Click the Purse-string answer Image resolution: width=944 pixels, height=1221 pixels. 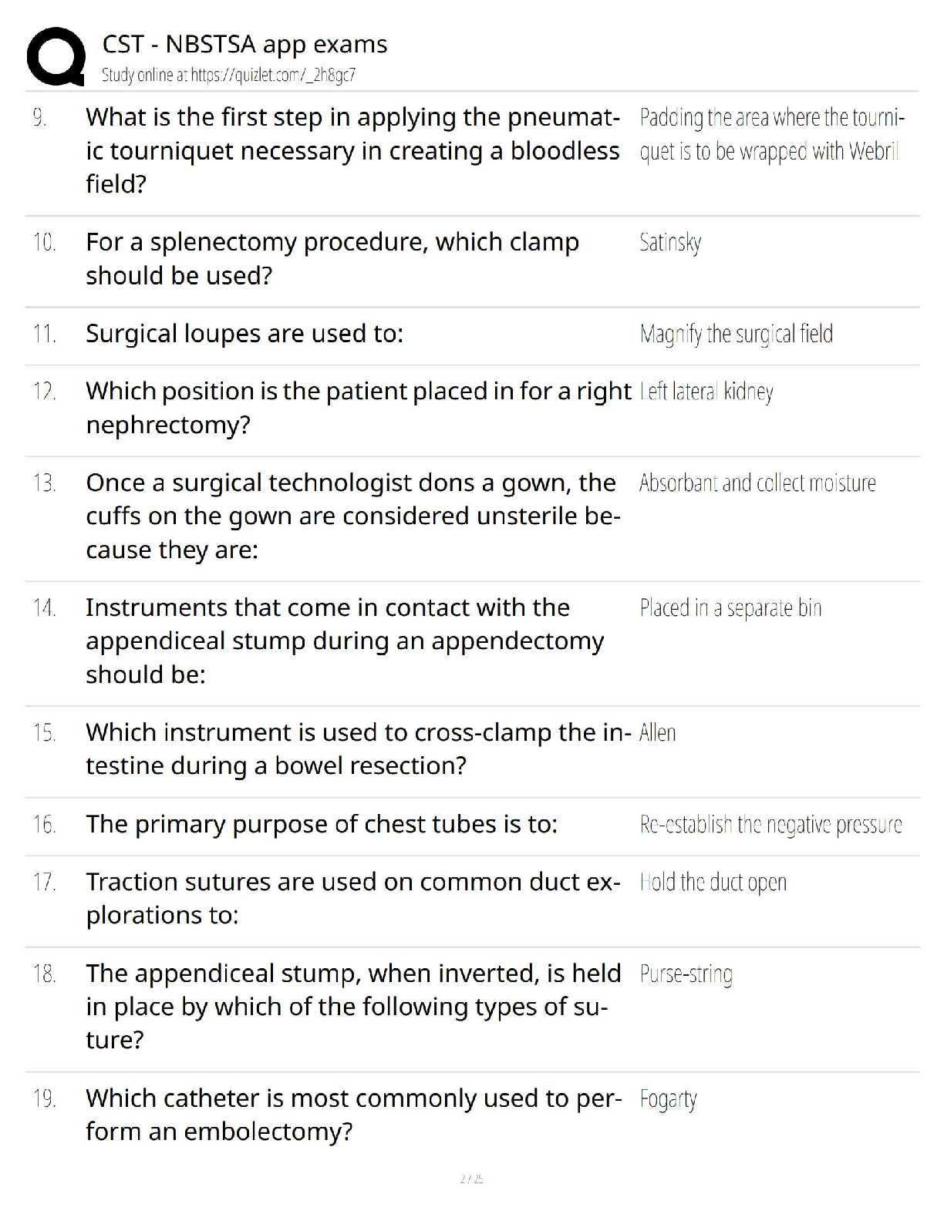(x=686, y=974)
